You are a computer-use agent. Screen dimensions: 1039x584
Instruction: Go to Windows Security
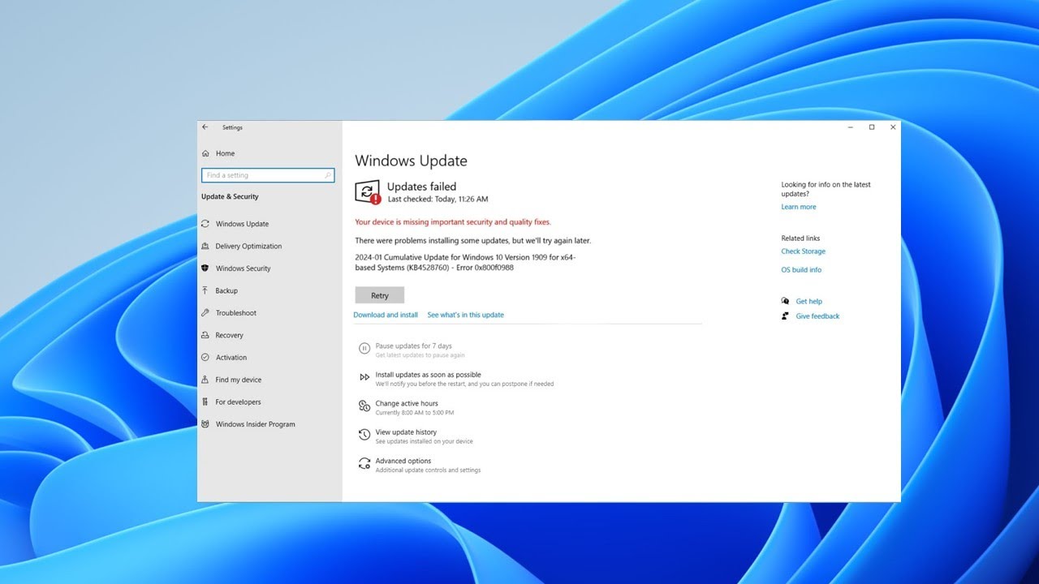[243, 268]
